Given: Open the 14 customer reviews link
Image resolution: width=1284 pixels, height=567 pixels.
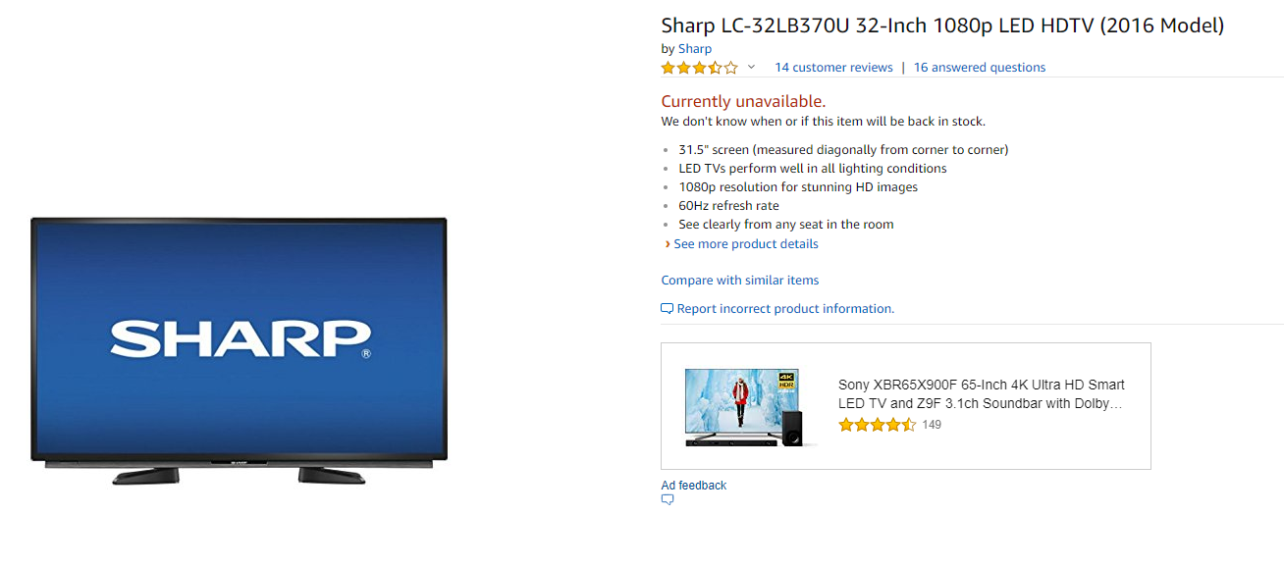Looking at the screenshot, I should pyautogui.click(x=833, y=68).
